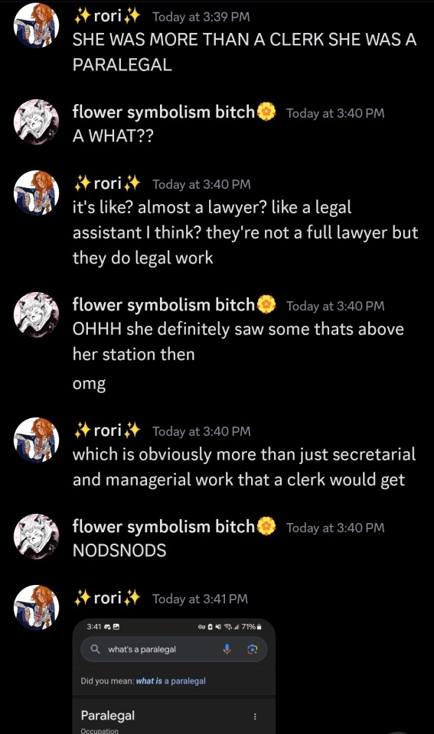The height and width of the screenshot is (734, 434).
Task: Select the "SHE WAS MORE THAN A CLERK" message
Action: tap(244, 52)
